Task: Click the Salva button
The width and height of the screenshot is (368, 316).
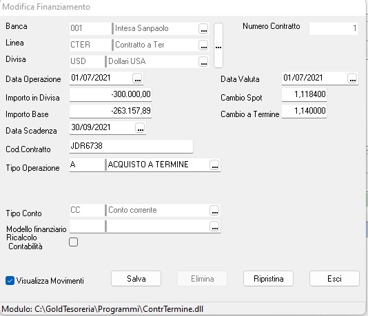Action: pos(136,279)
